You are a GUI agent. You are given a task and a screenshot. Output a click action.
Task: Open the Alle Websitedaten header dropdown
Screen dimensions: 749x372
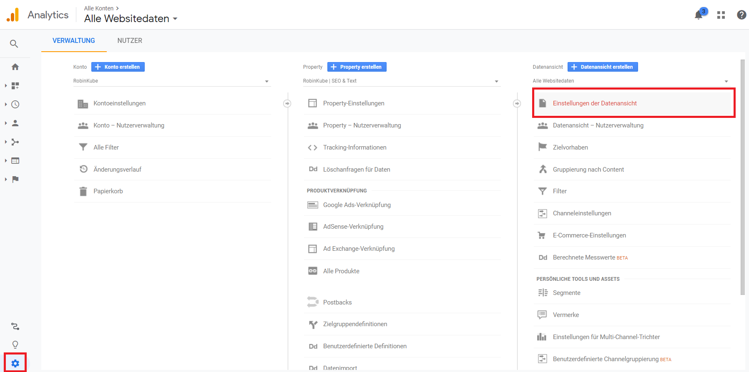click(131, 19)
